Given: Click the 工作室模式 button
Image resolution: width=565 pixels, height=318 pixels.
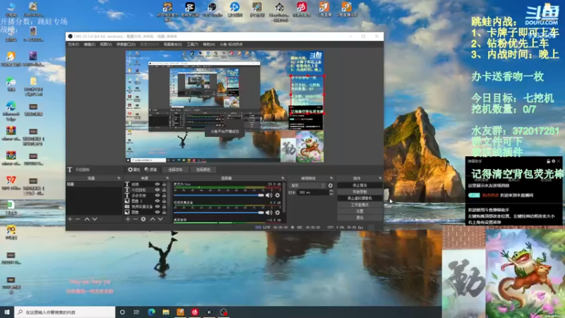Looking at the screenshot, I should click(x=359, y=205).
